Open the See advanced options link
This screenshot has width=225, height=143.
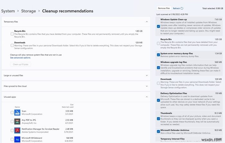(x=20, y=58)
